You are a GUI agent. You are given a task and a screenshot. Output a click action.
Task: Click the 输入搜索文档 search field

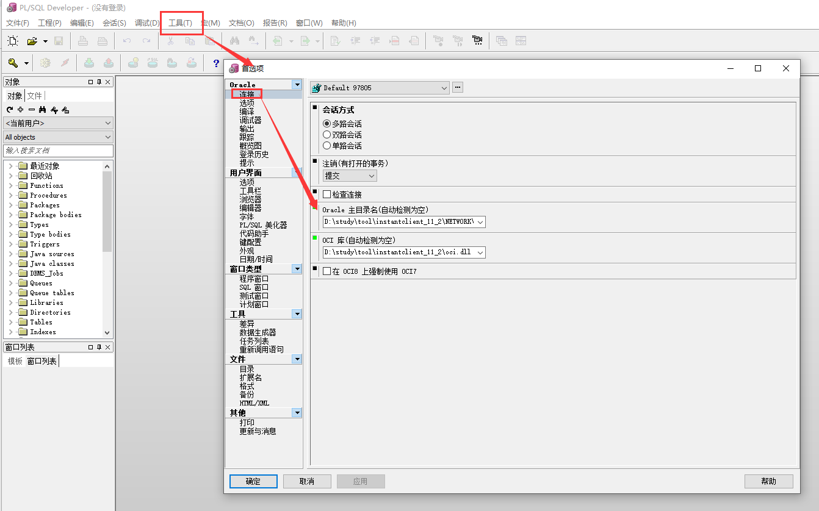click(59, 151)
